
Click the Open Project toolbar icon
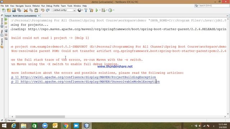(x=14, y=10)
